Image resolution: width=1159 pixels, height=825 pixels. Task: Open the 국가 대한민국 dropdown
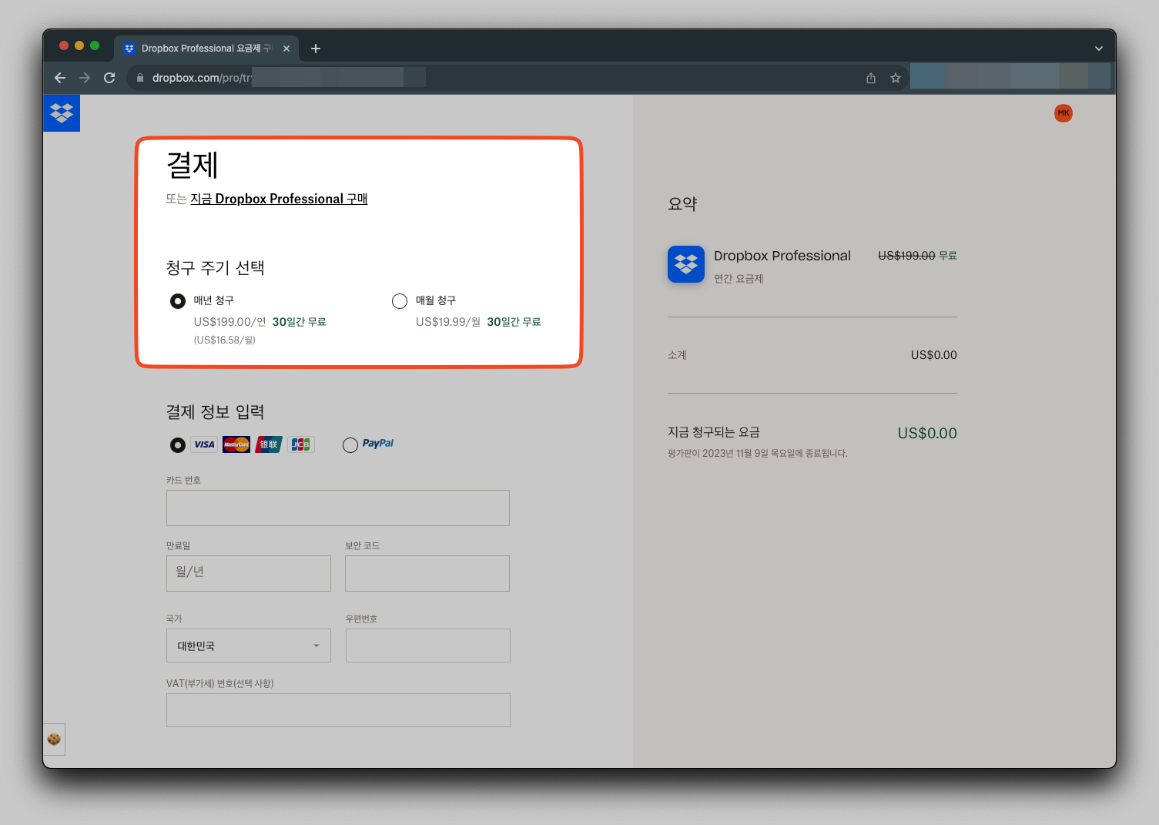tap(249, 646)
